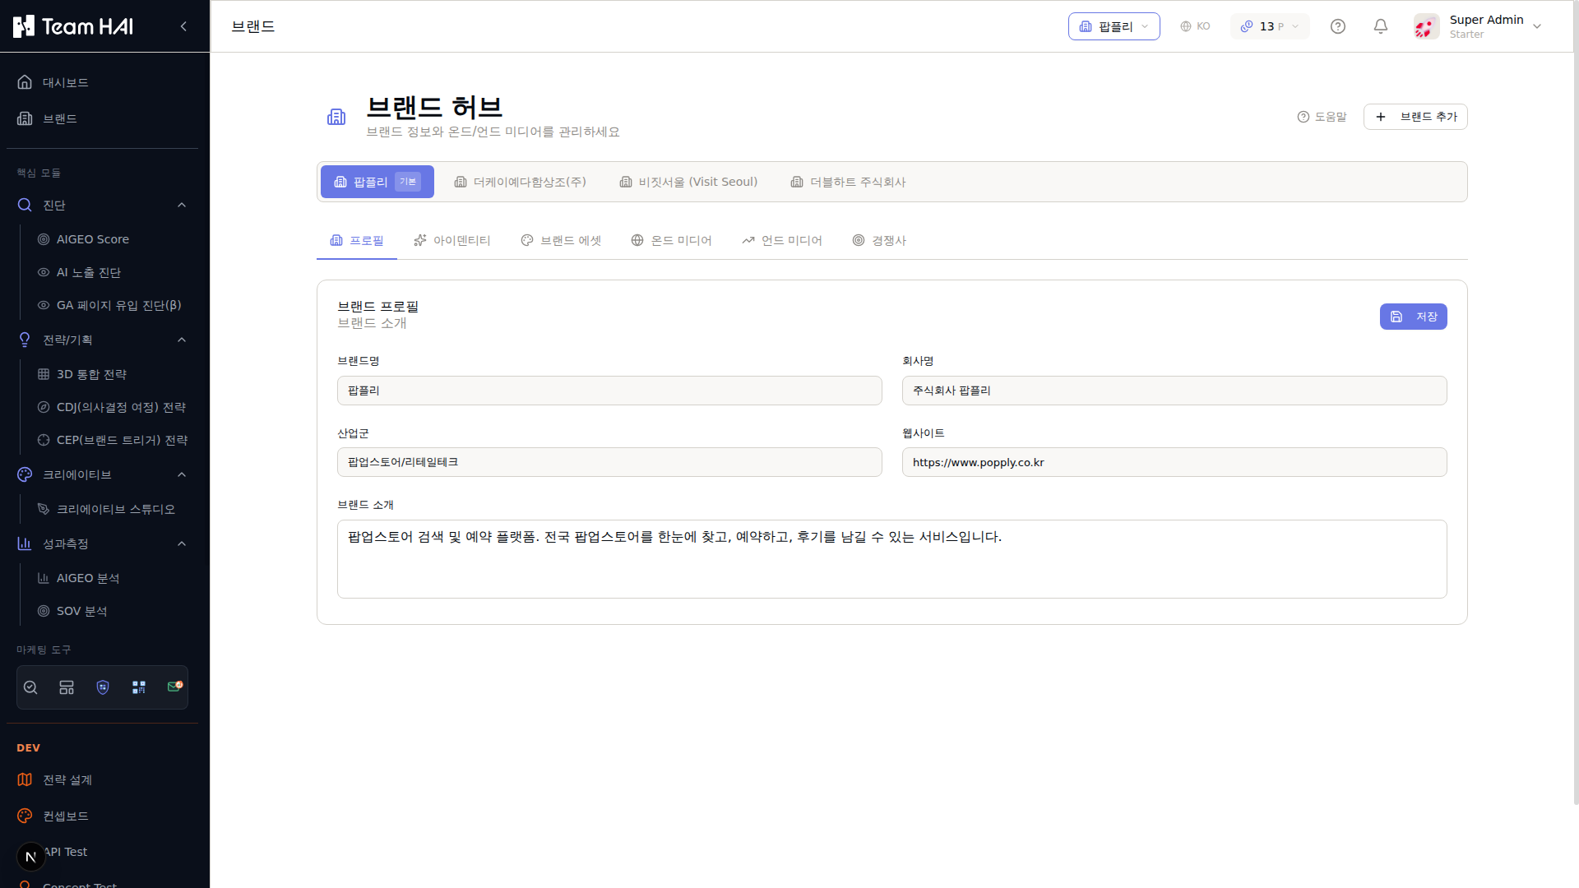The width and height of the screenshot is (1579, 888).
Task: Open notifications bell icon
Action: point(1381,26)
